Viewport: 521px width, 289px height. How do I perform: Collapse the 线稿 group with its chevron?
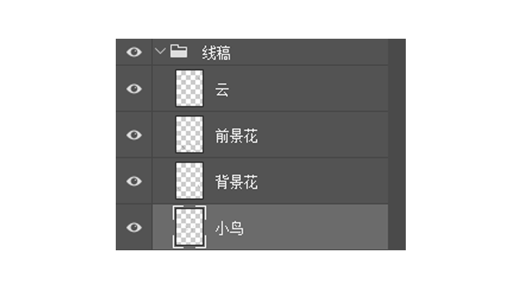[x=160, y=52]
